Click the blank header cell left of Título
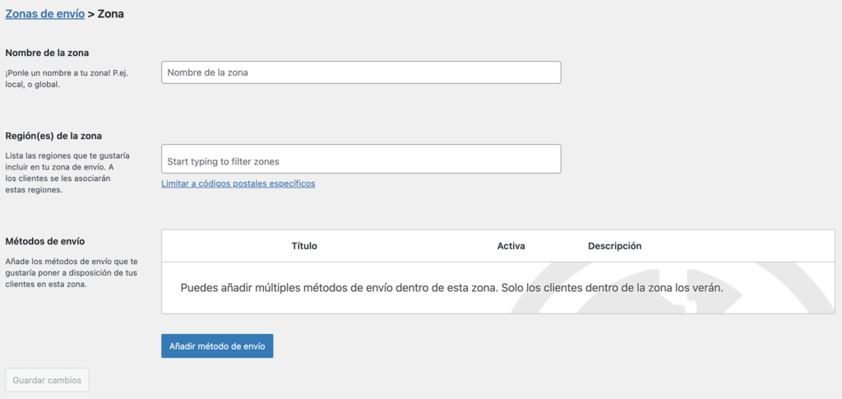 pos(222,246)
